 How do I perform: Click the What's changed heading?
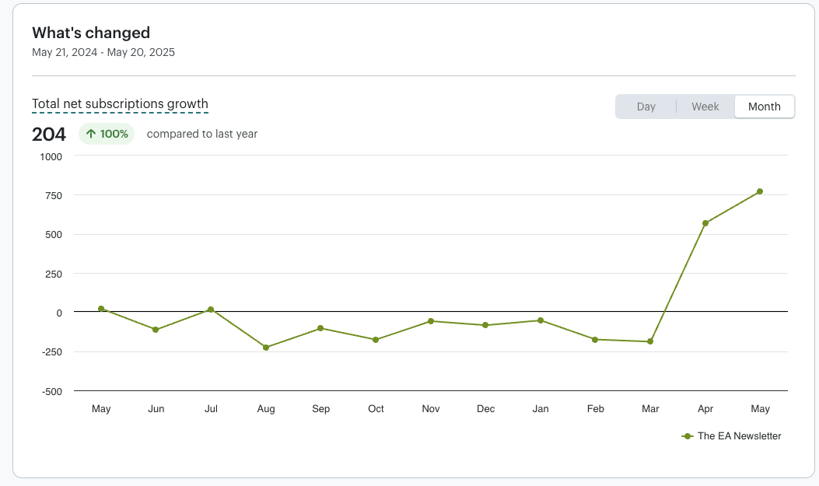pos(91,33)
